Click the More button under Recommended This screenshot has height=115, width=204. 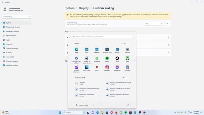(x=126, y=78)
